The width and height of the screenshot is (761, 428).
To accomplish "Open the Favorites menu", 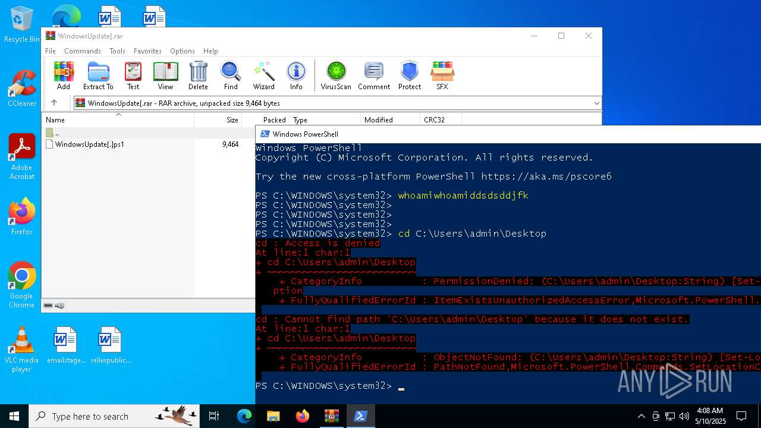I will [147, 51].
